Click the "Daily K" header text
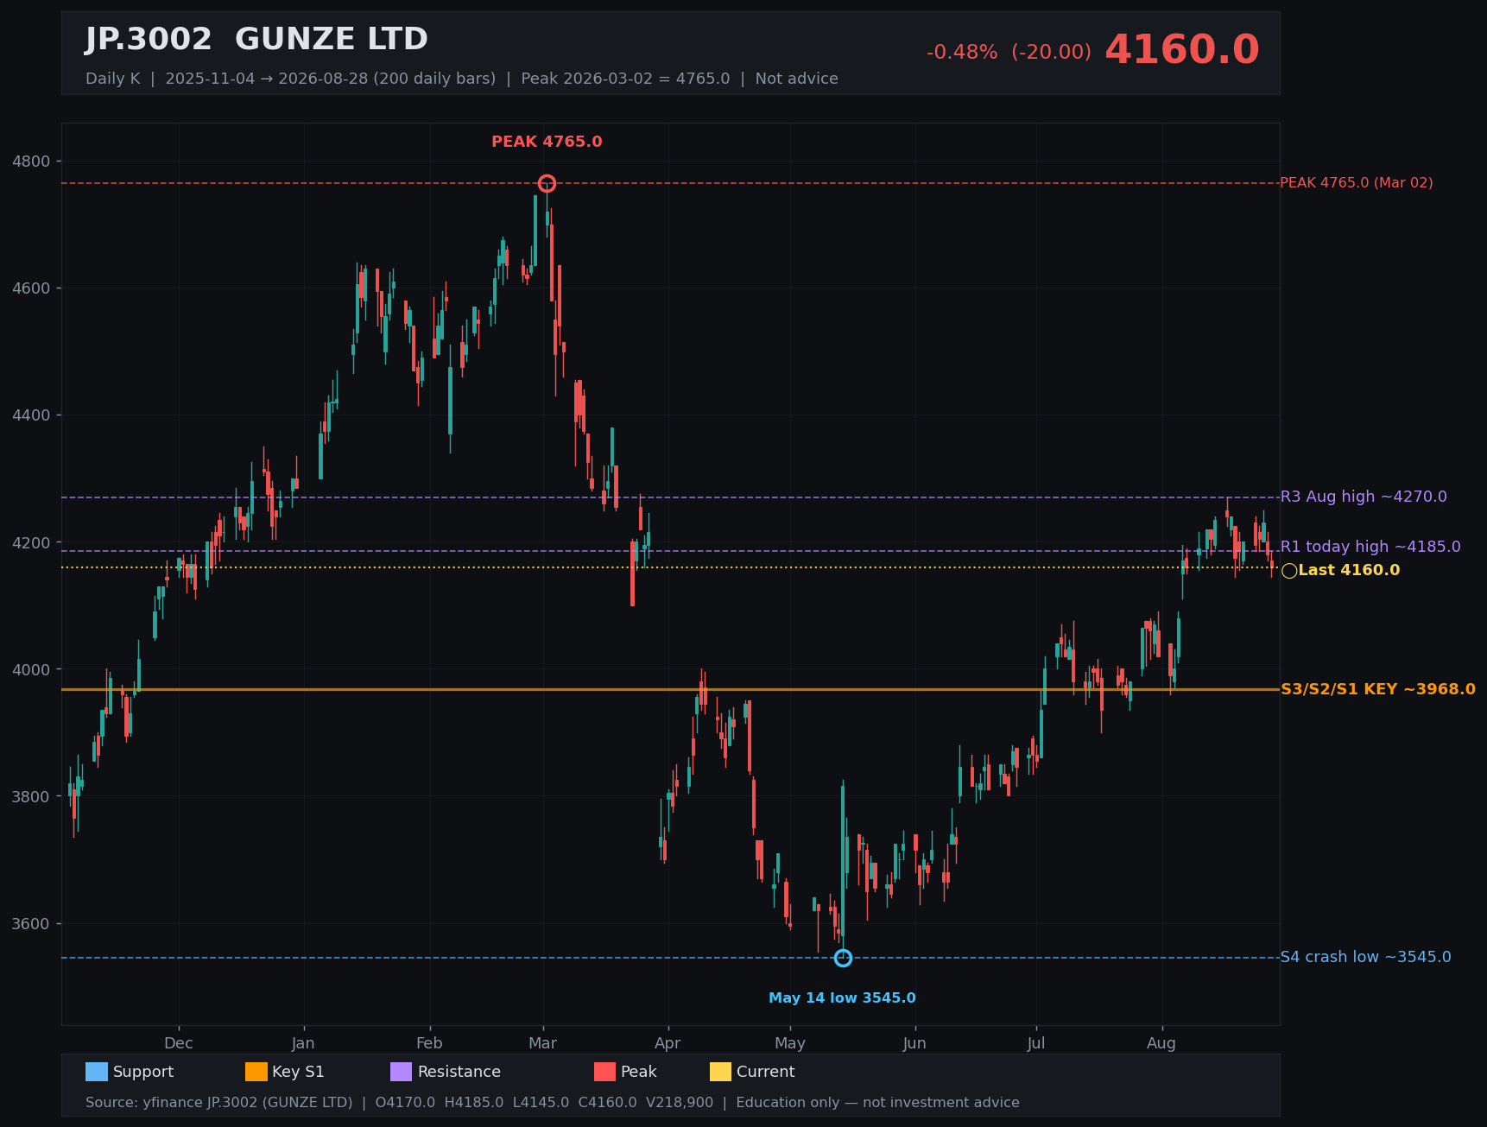 coord(112,79)
